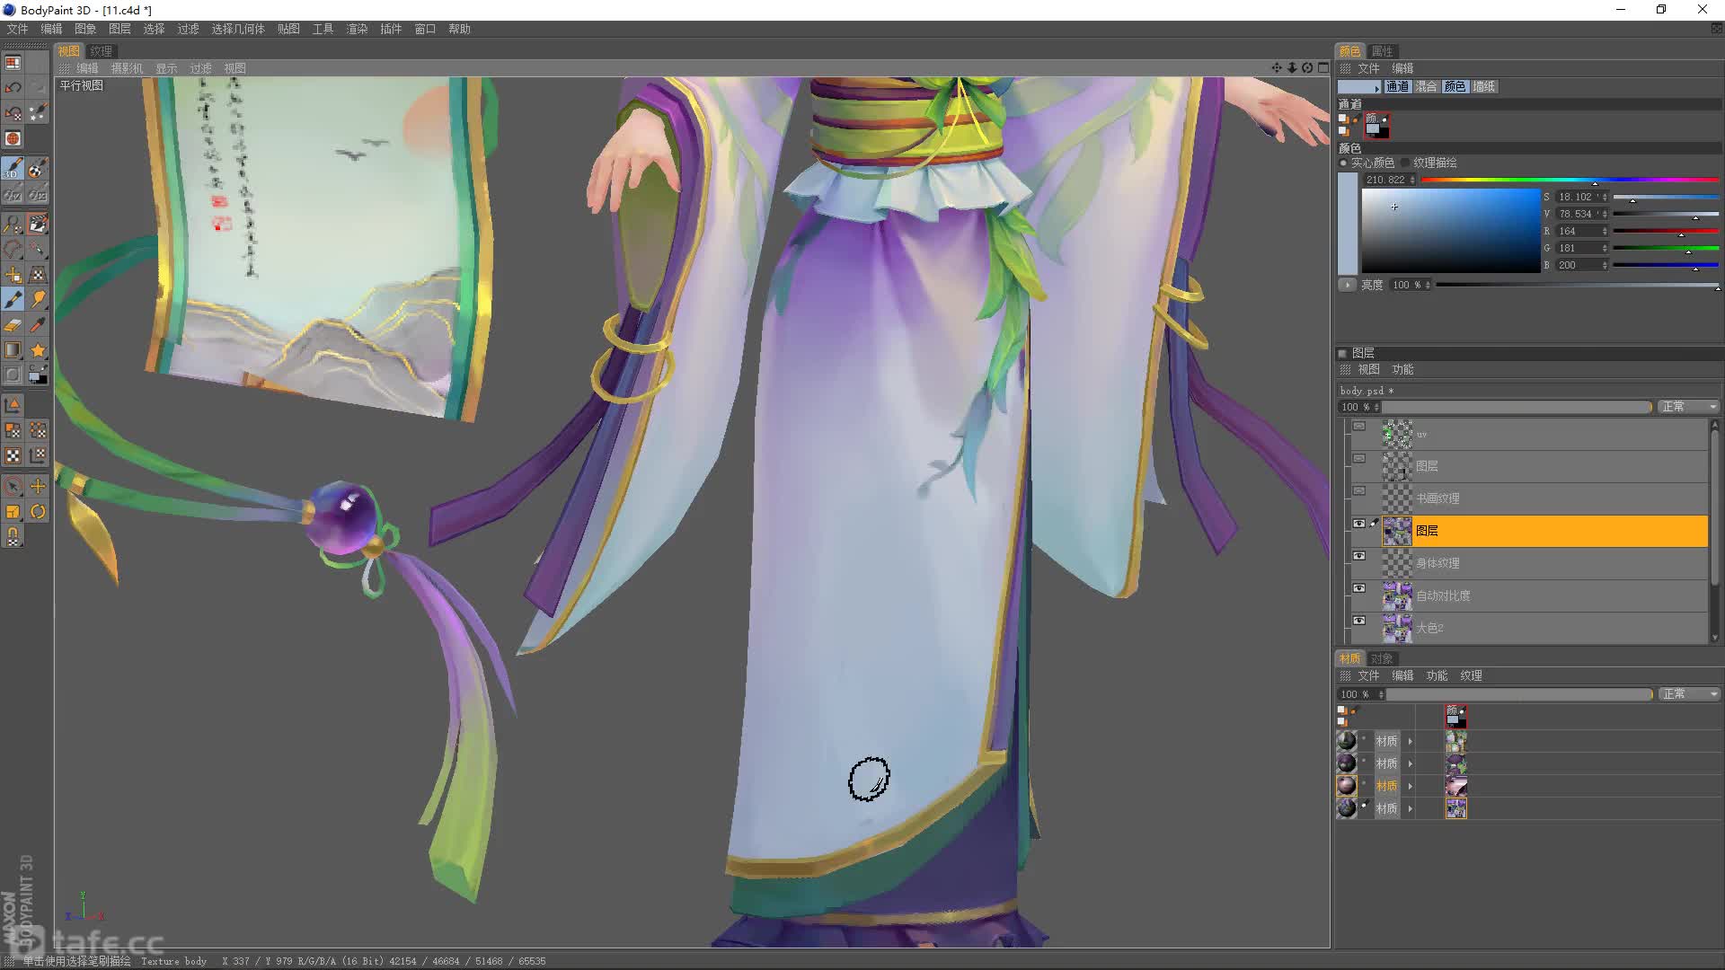Click the 颜色 toggle button beside 混合
Image resolution: width=1725 pixels, height=970 pixels.
[x=1455, y=87]
